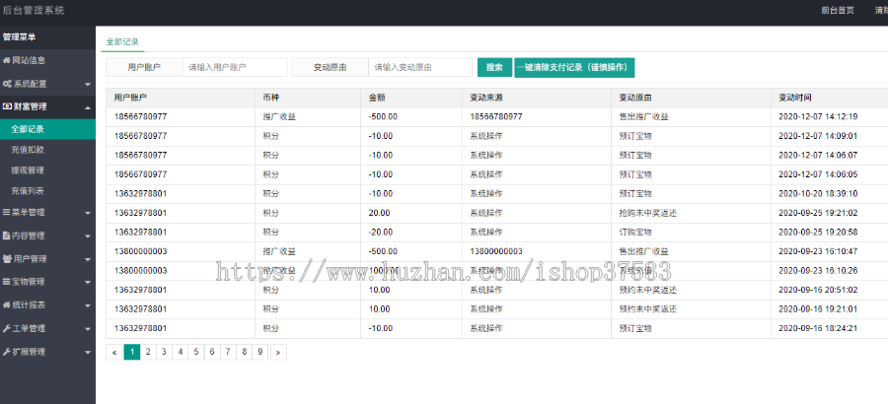Click the home icon beside 统计报表
The image size is (888, 404).
pyautogui.click(x=6, y=305)
